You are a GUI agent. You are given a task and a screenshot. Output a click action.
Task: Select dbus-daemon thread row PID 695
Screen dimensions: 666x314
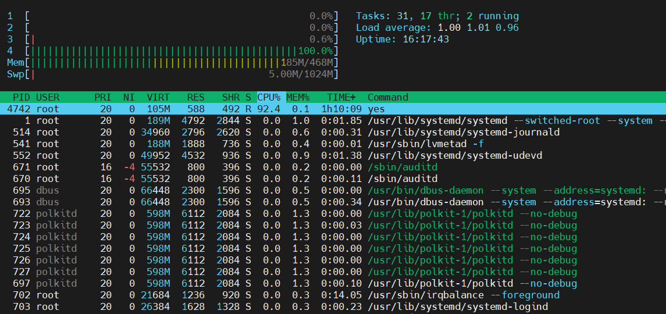click(333, 190)
